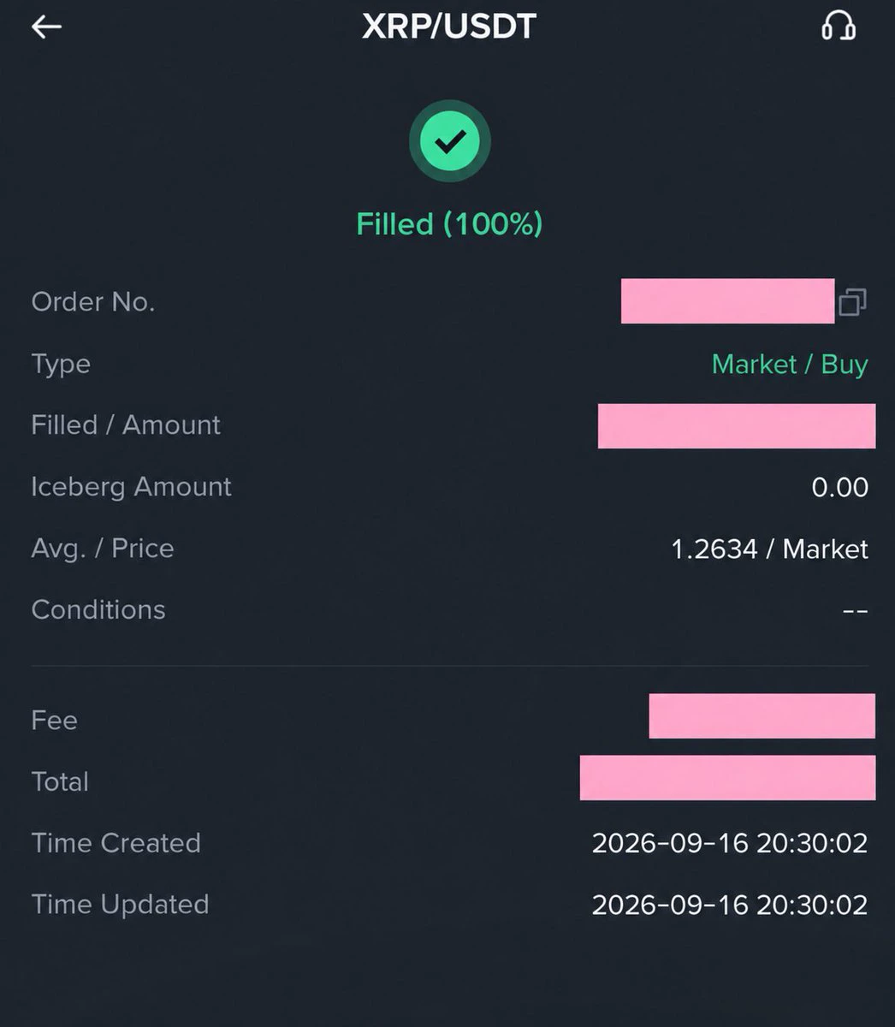Copy the order number

pos(852,301)
